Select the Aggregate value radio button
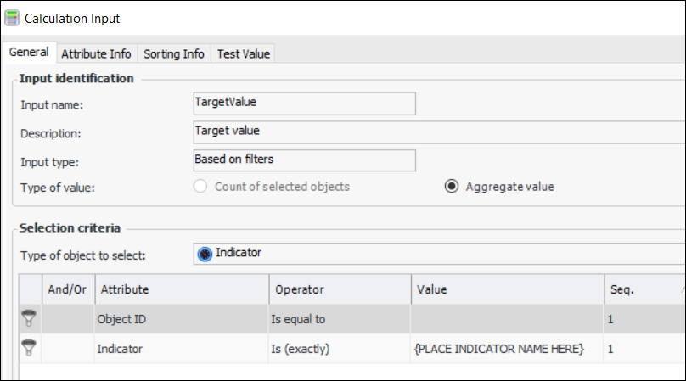The height and width of the screenshot is (381, 686). point(453,187)
